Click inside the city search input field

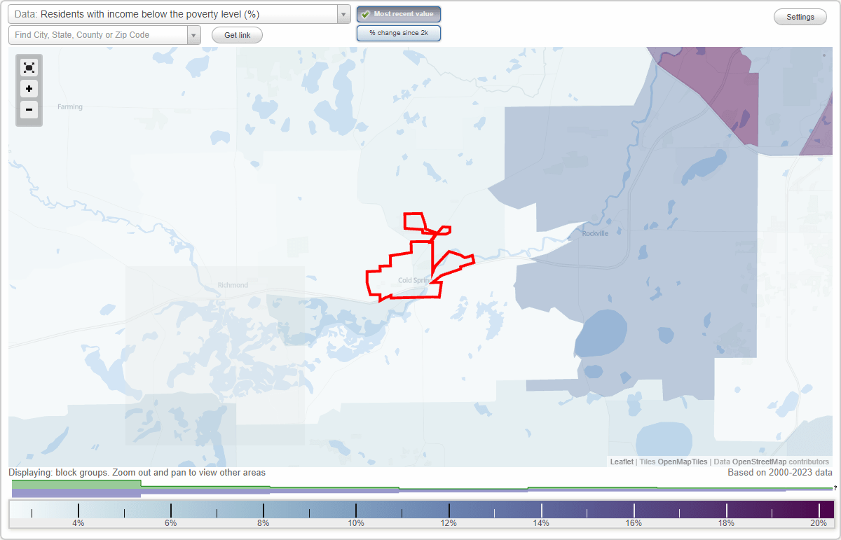[x=98, y=34]
